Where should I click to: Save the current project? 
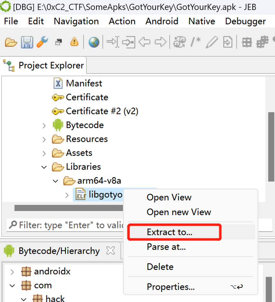(x=27, y=42)
